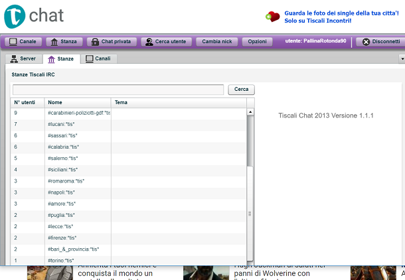Click the Tiscali chat logo
This screenshot has height=280, width=405.
[34, 17]
